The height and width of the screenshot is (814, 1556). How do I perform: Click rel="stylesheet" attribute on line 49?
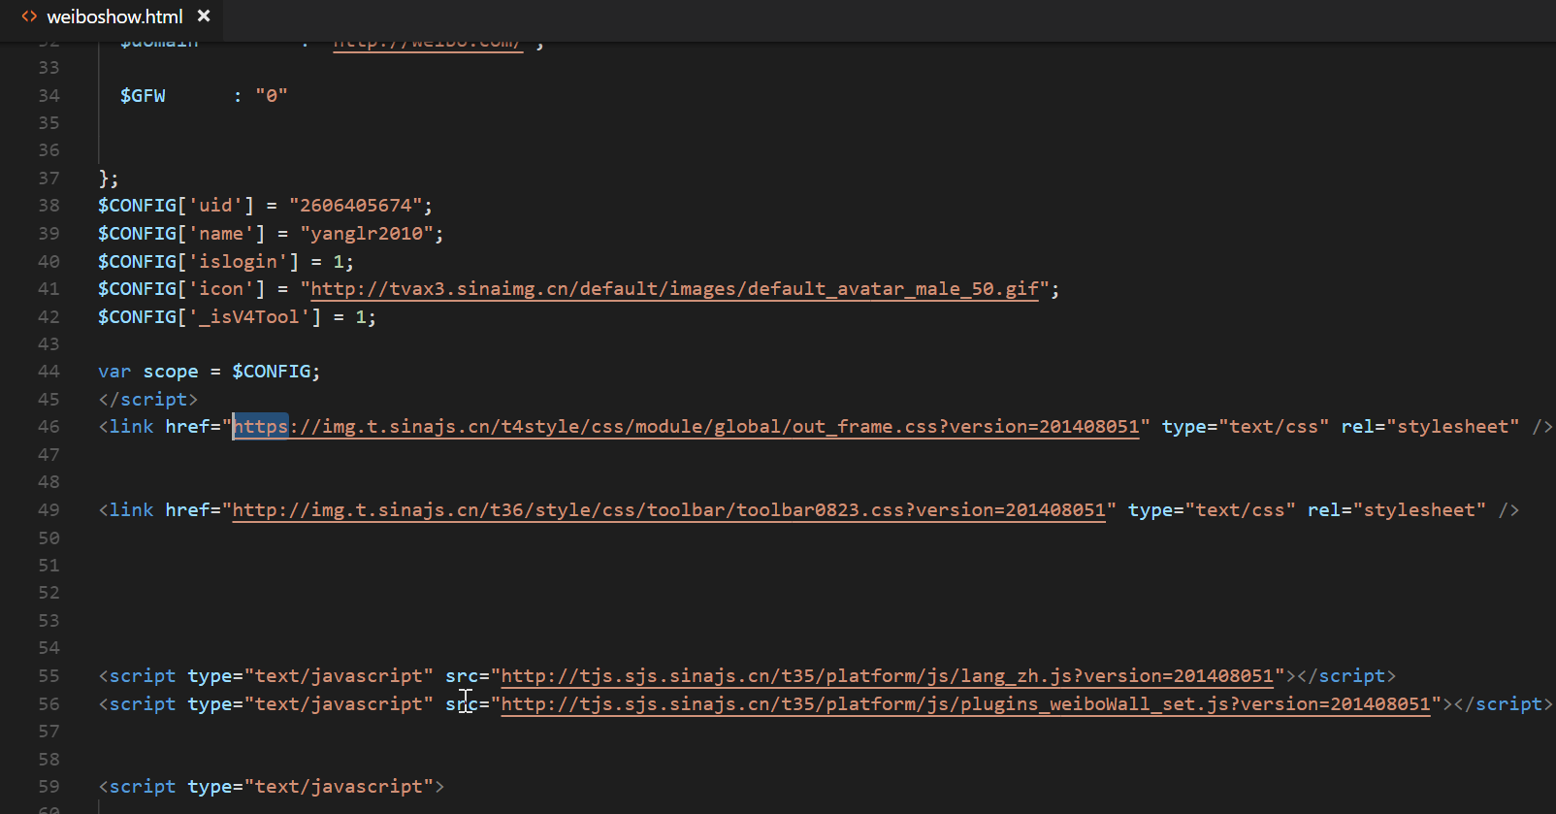[1397, 510]
